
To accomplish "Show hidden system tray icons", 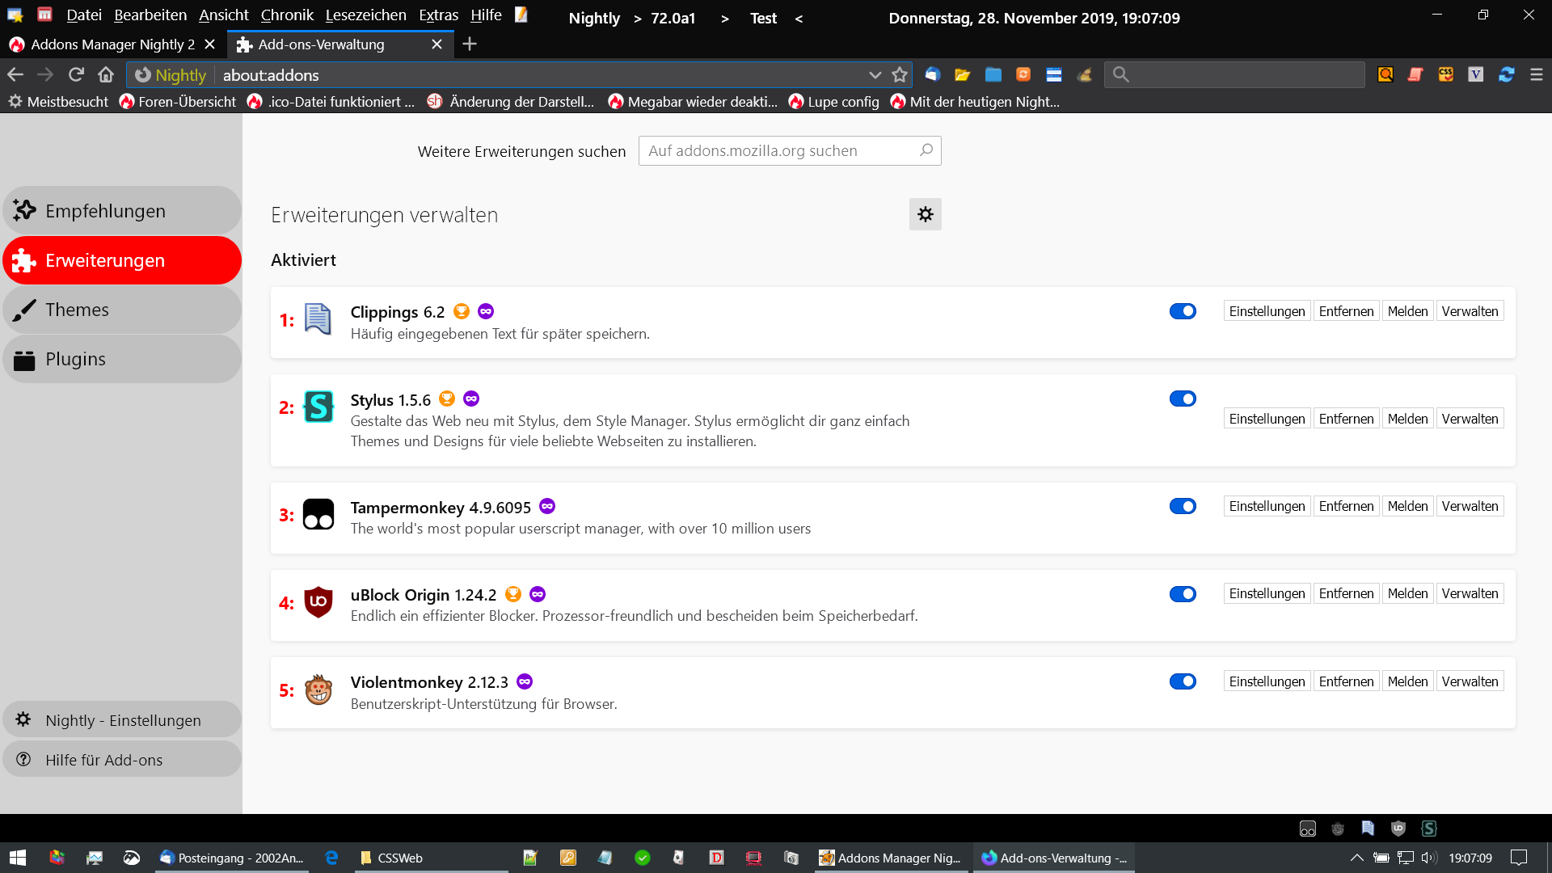I will point(1356,858).
